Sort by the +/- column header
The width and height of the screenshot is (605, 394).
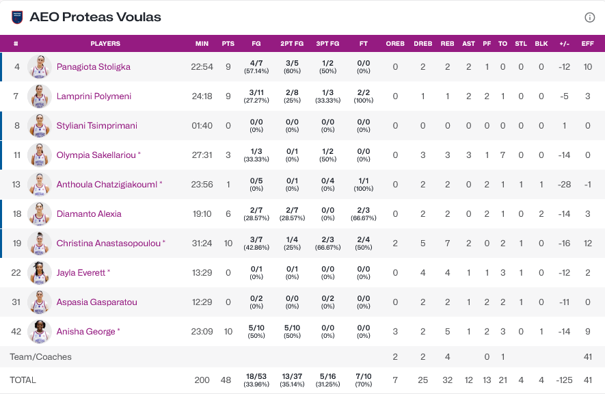(x=564, y=44)
